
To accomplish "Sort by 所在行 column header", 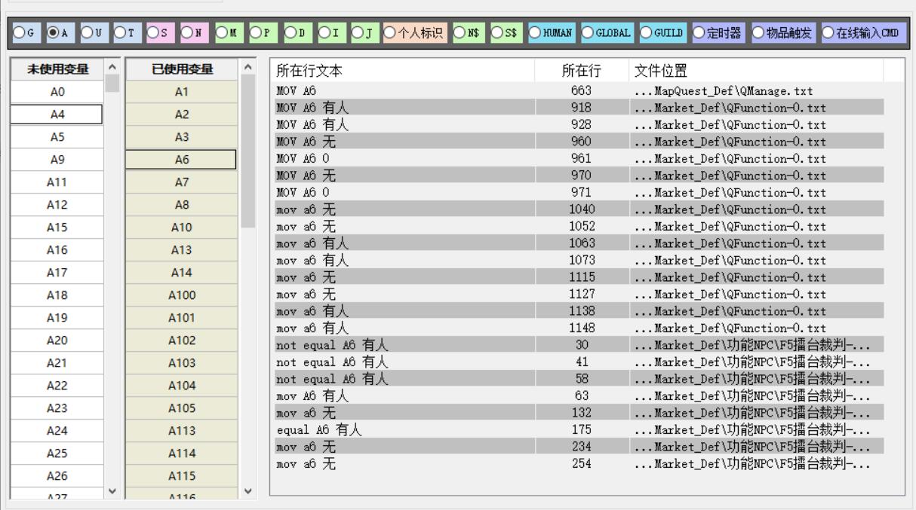I will click(x=581, y=71).
